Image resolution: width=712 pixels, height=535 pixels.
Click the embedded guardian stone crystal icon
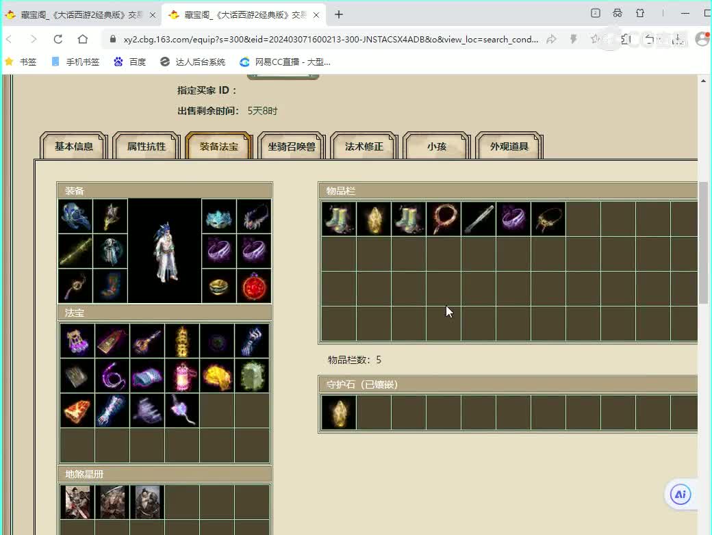(x=339, y=413)
